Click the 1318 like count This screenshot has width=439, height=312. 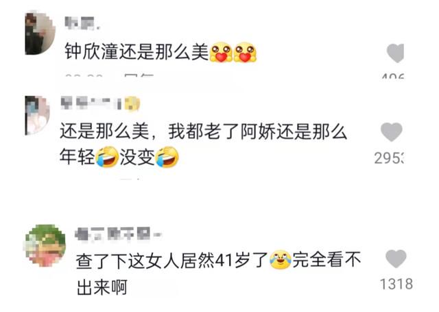coord(396,284)
